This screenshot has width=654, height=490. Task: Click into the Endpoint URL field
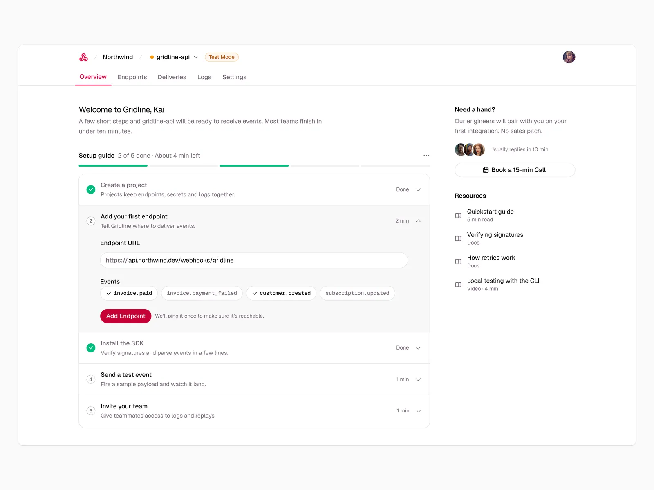click(254, 261)
